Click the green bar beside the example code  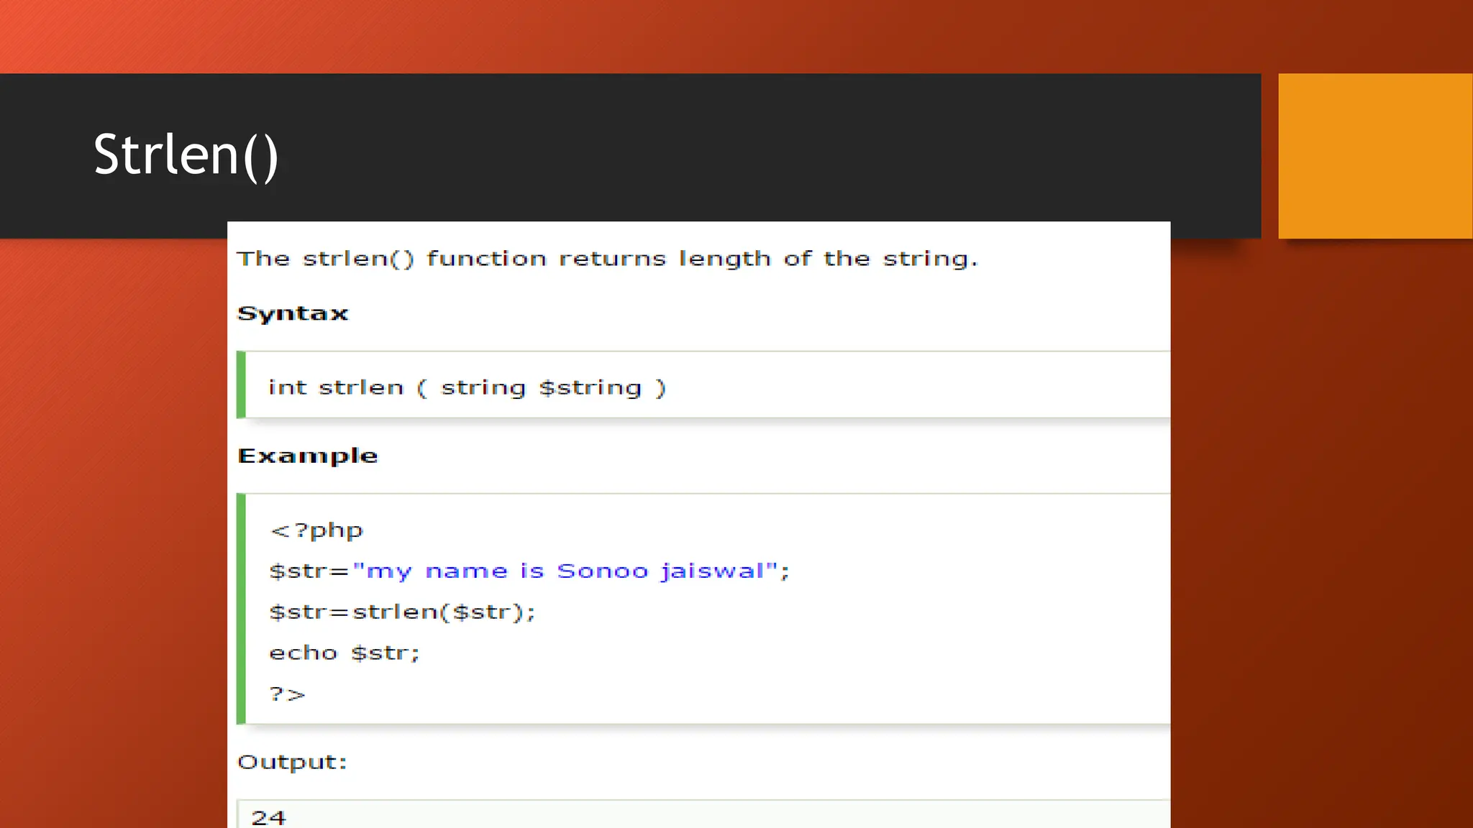coord(241,608)
